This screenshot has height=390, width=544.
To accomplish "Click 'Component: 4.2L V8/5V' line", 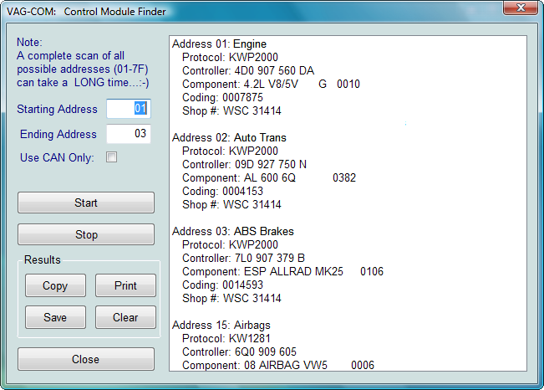I will (x=271, y=85).
